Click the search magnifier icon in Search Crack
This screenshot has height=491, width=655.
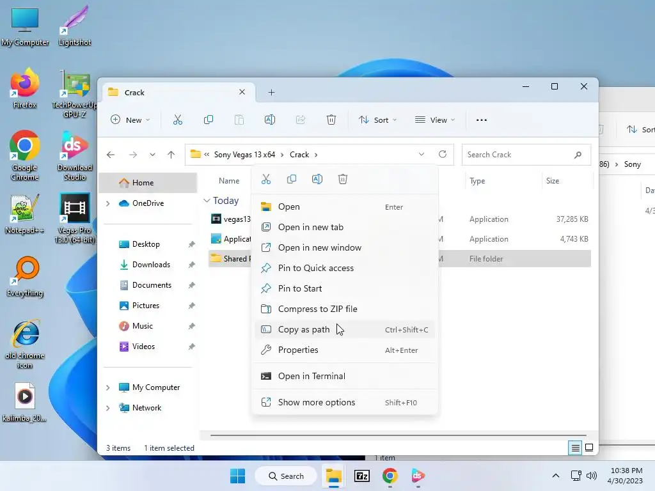coord(578,155)
